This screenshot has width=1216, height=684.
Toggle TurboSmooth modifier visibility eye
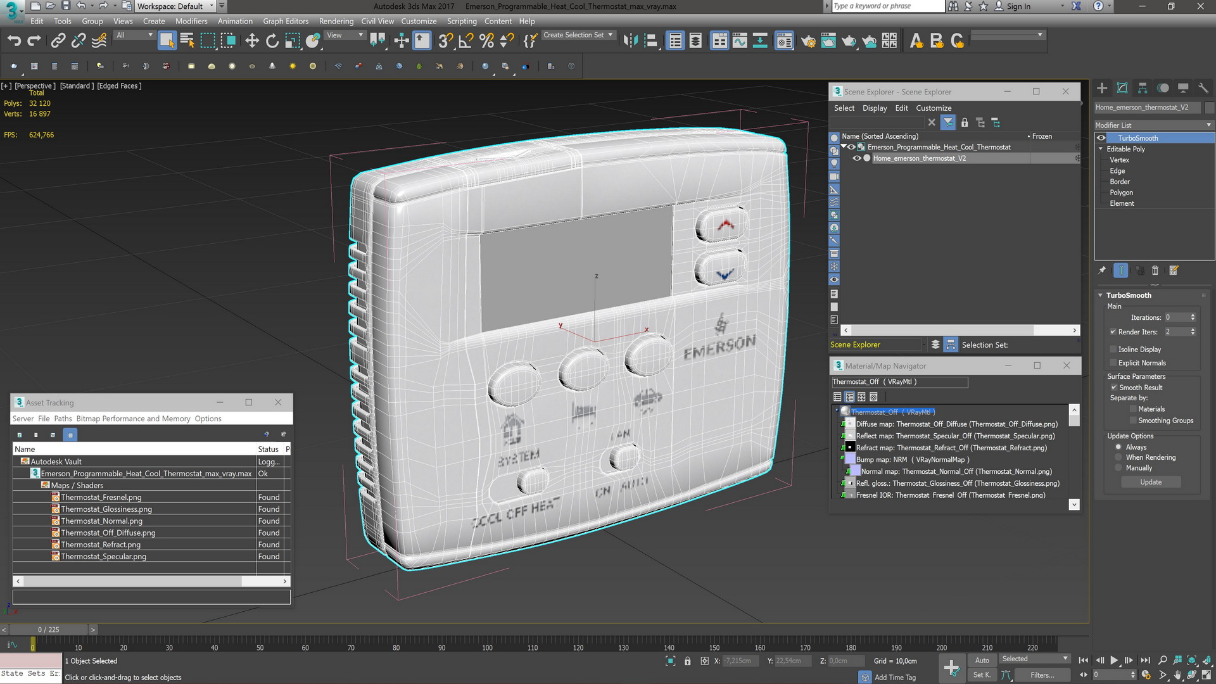click(x=1102, y=138)
